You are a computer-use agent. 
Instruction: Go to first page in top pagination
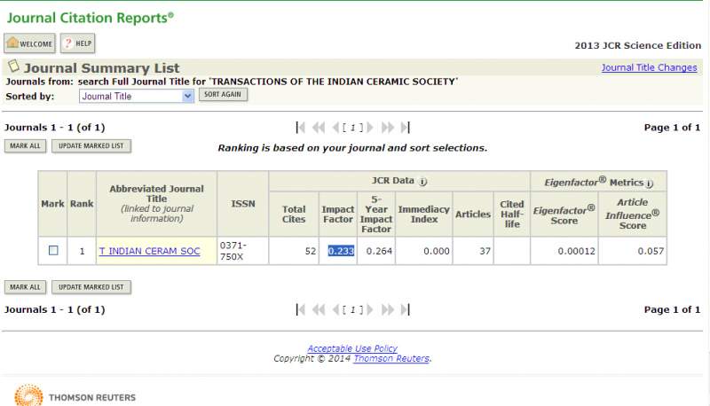pos(300,128)
